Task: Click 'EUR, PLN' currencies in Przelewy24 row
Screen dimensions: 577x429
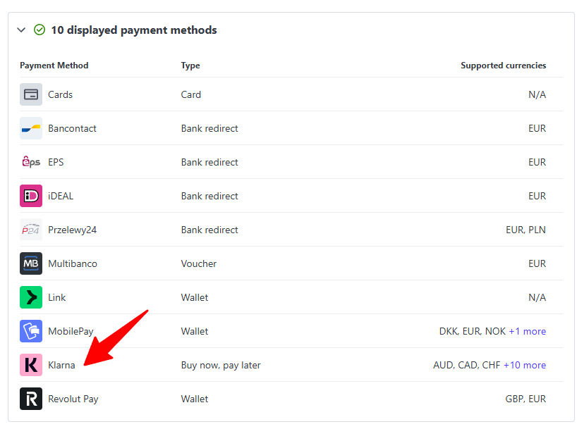Action: pos(526,230)
